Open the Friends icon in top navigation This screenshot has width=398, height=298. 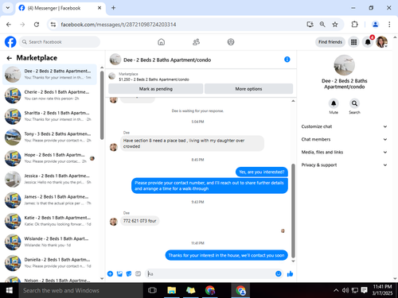tap(196, 42)
